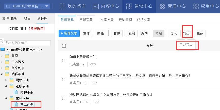Open the 内容中心 top menu
Screen dimensions: 220x110
(x=106, y=6)
